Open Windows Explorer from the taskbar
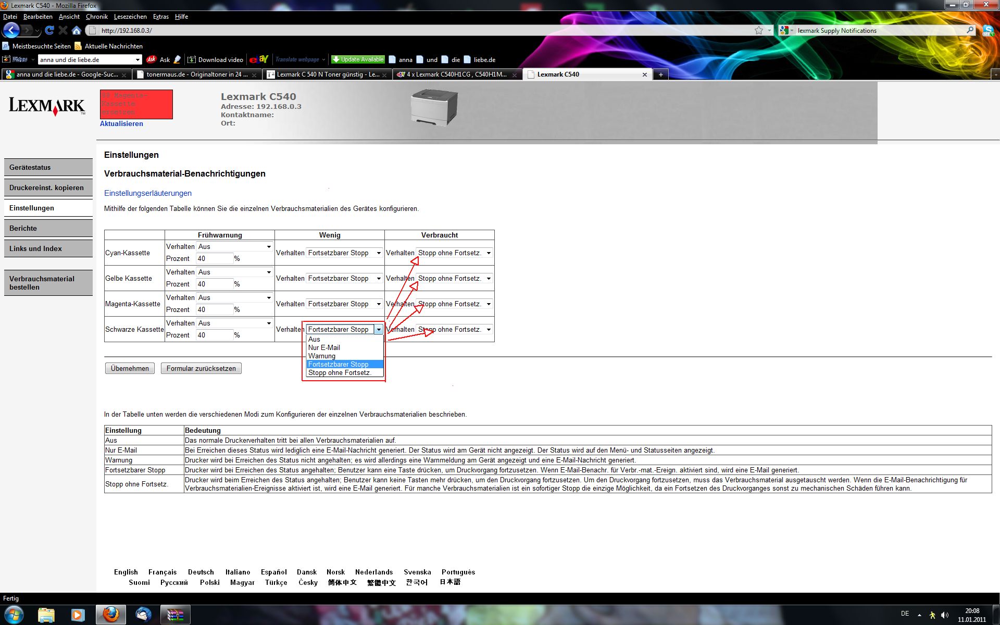Image resolution: width=1000 pixels, height=625 pixels. coord(46,615)
